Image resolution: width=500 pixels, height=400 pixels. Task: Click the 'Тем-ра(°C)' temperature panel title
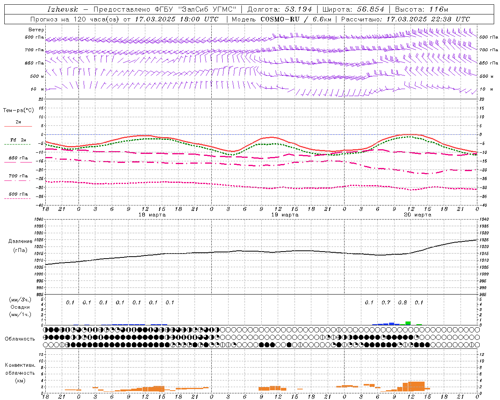18,111
